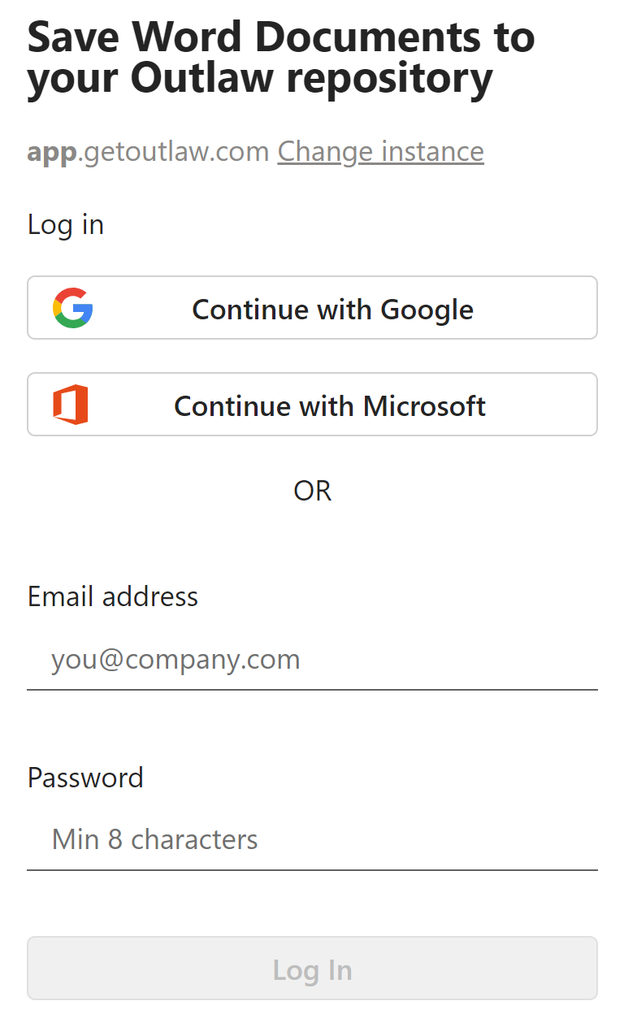
Task: Open the Change instance link
Action: (380, 151)
